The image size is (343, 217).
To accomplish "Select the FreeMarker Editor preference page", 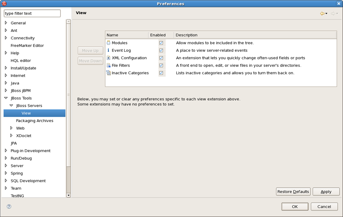I will [x=27, y=45].
